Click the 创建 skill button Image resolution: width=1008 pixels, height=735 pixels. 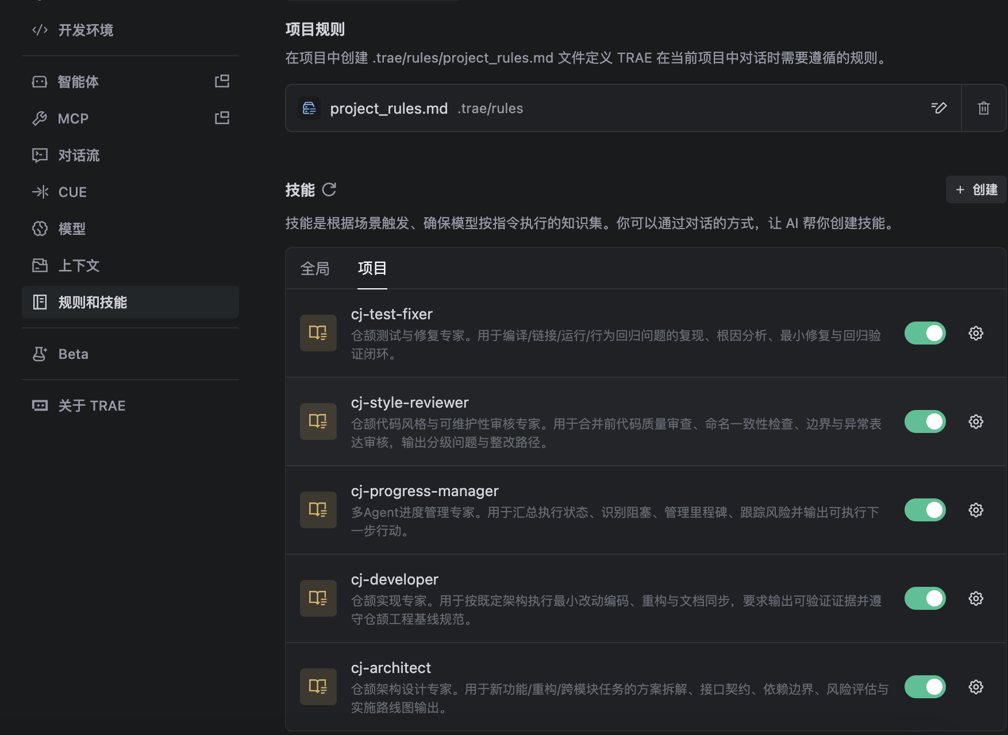[x=976, y=189]
